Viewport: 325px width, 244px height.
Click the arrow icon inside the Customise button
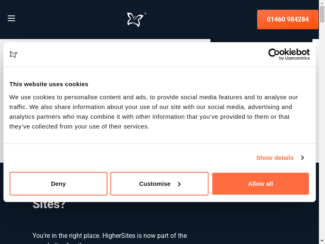point(179,184)
